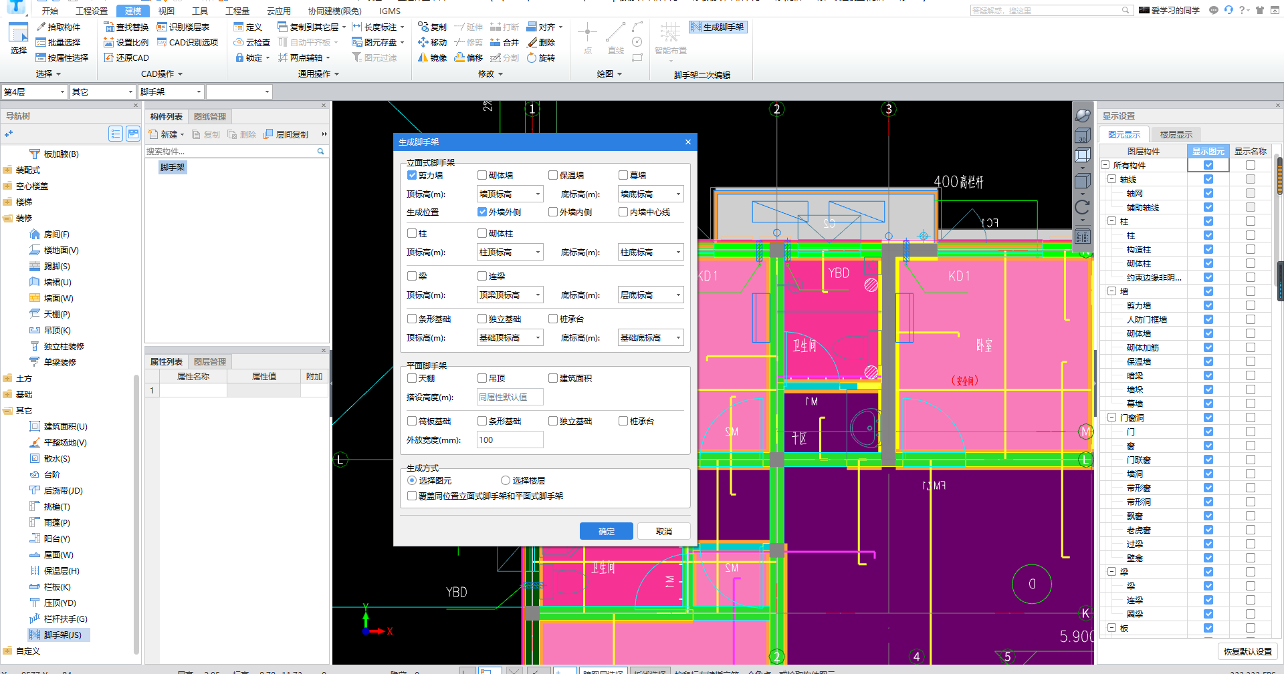This screenshot has width=1284, height=674.
Task: Open the 第4层 floor selector dropdown
Action: coord(34,92)
